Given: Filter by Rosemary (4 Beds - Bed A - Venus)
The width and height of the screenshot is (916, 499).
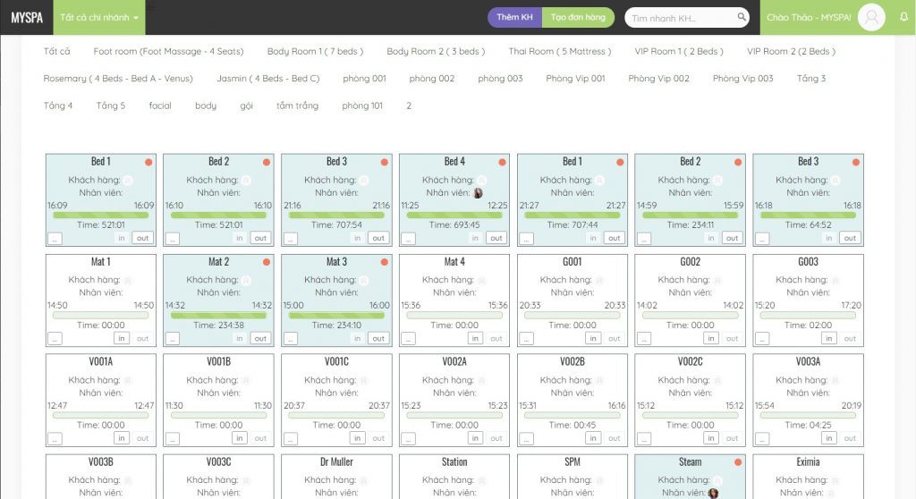Looking at the screenshot, I should click(118, 79).
